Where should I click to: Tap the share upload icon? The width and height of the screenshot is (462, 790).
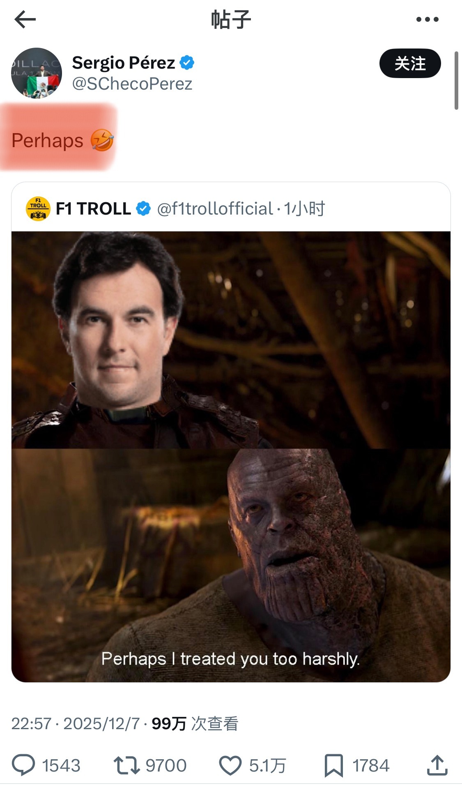pos(437,765)
